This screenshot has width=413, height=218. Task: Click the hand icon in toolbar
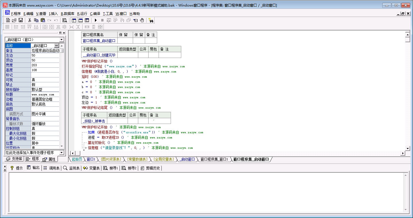pos(142,20)
